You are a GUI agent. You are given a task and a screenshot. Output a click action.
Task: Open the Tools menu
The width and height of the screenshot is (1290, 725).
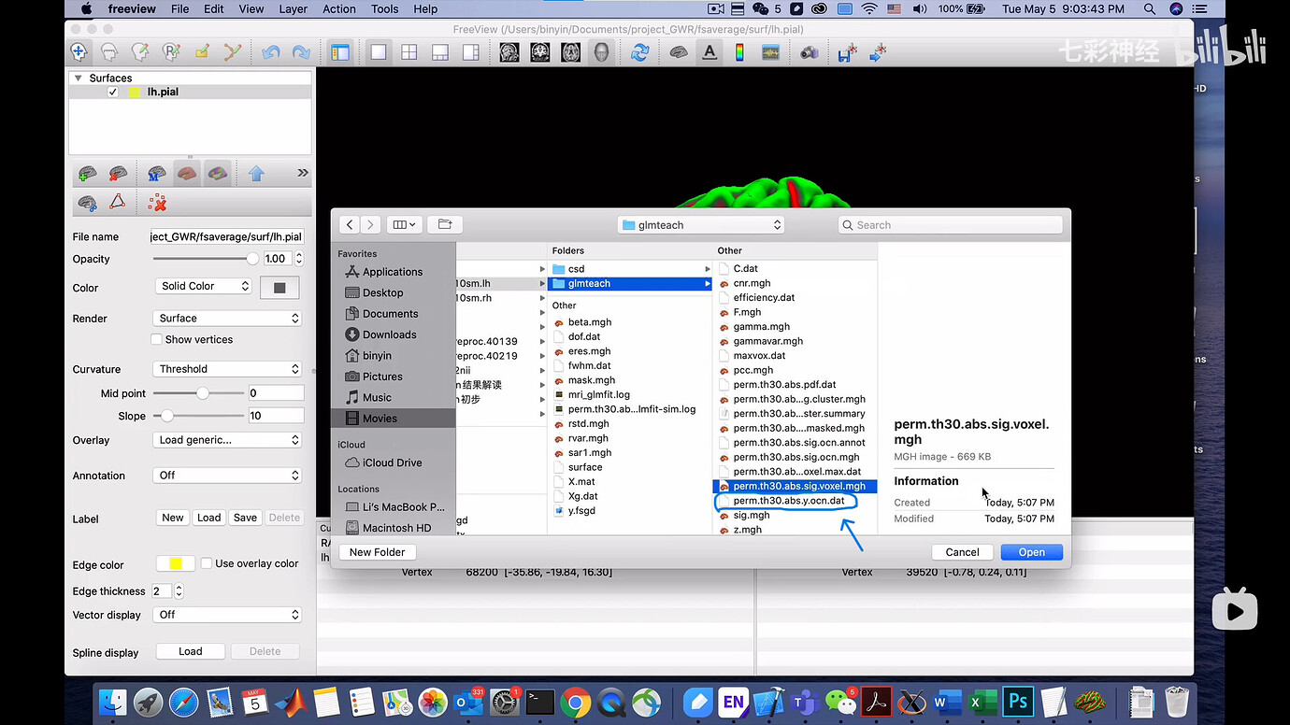[384, 9]
